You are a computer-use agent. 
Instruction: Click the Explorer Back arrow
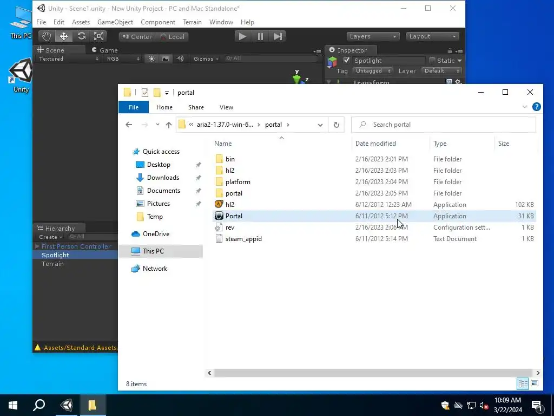click(129, 125)
